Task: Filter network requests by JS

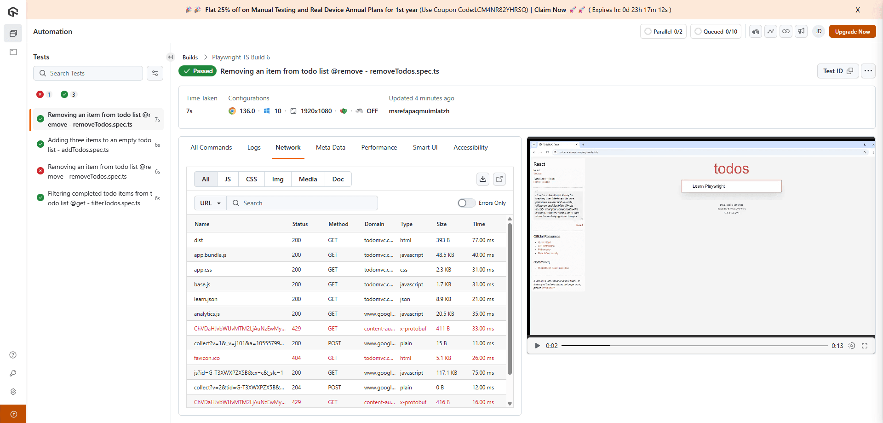Action: [228, 179]
